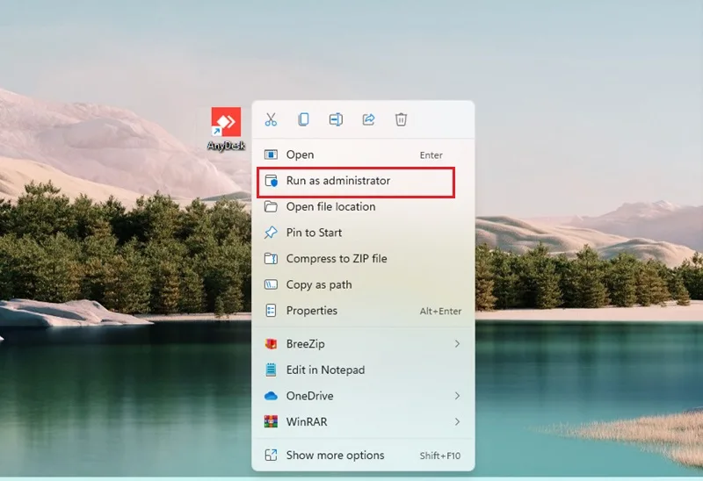Choose Run as administrator
The width and height of the screenshot is (703, 481).
[x=356, y=181]
